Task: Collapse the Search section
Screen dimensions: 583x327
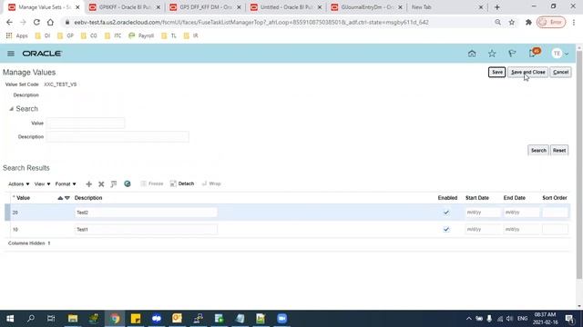Action: tap(11, 109)
